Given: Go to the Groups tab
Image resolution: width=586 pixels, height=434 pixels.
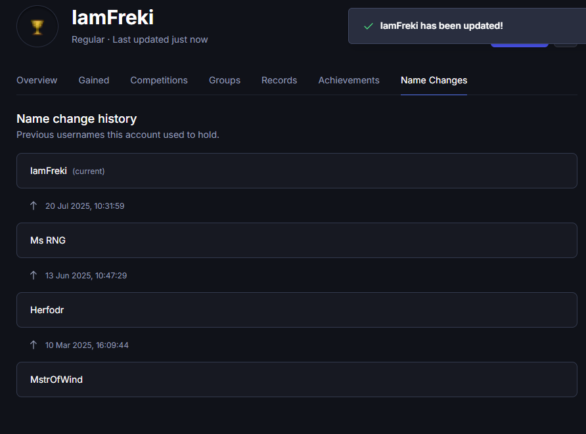Looking at the screenshot, I should [x=225, y=80].
